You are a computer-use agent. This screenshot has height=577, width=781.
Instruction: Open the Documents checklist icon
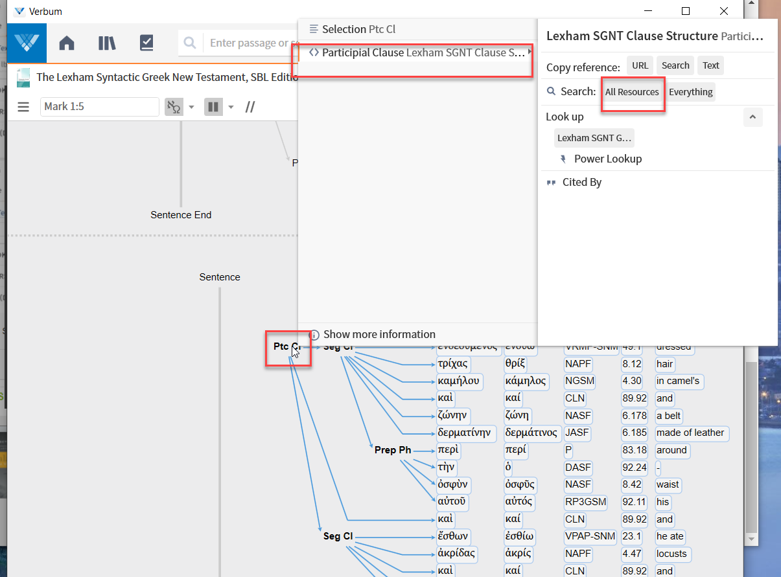tap(146, 43)
